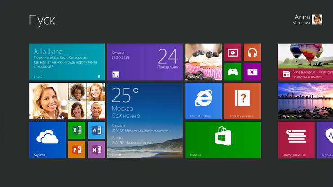The image size is (333, 187).
Task: Launch the Video app tile
Action: [232, 52]
